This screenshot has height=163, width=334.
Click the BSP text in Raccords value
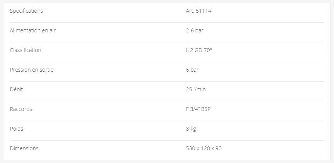coord(206,109)
